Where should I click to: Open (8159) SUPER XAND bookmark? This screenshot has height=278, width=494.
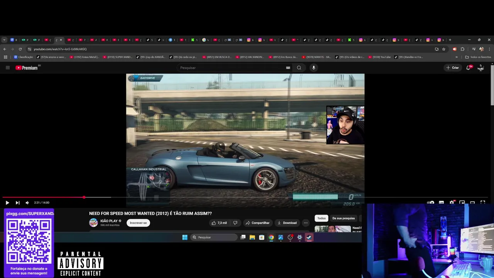tap(118, 57)
